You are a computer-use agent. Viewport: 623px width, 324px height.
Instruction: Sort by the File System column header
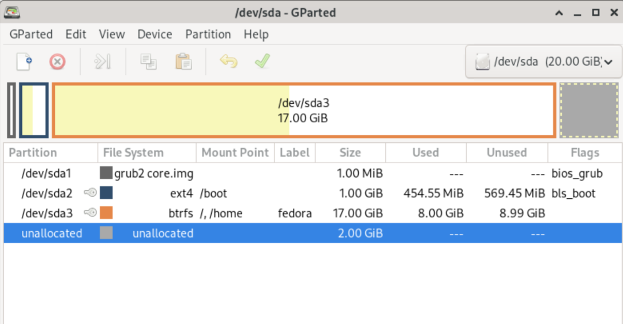(133, 153)
